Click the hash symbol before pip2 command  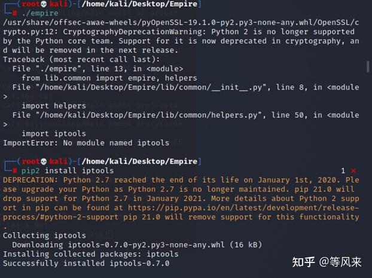16,171
